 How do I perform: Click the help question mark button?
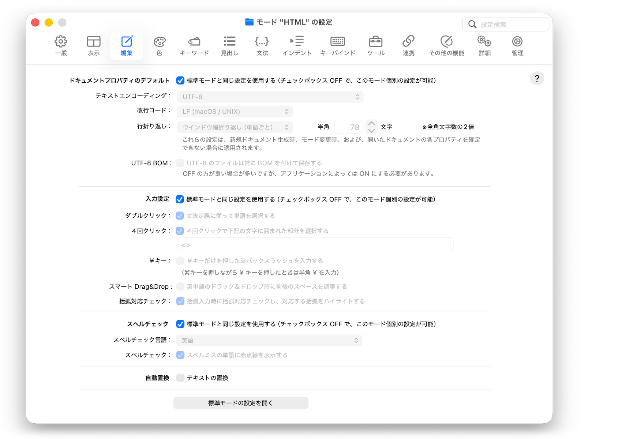(x=537, y=79)
